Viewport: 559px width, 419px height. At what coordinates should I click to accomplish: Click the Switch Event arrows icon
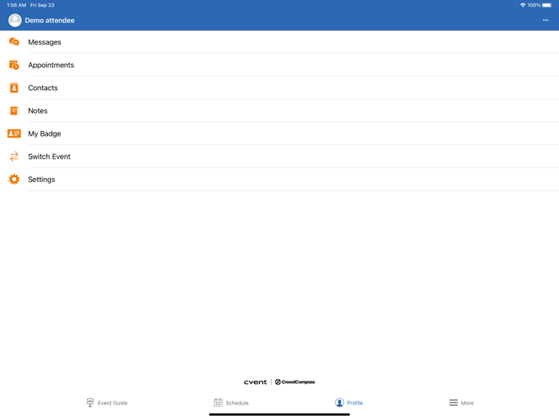[x=14, y=156]
